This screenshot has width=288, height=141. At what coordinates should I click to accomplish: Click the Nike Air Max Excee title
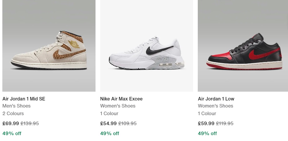tap(121, 99)
